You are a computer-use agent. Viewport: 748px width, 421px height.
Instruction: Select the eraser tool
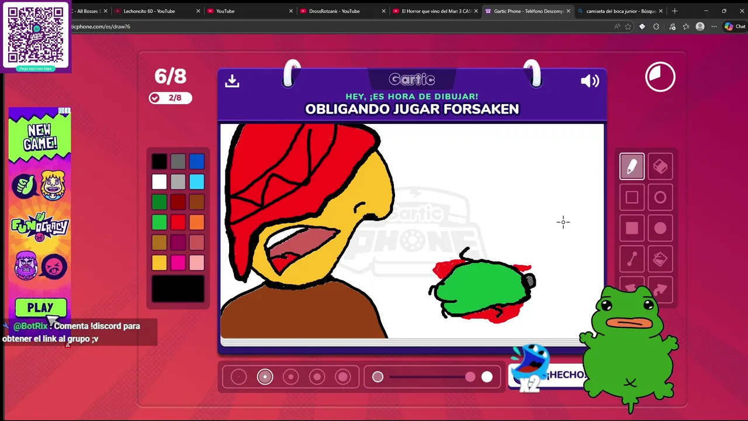[660, 167]
